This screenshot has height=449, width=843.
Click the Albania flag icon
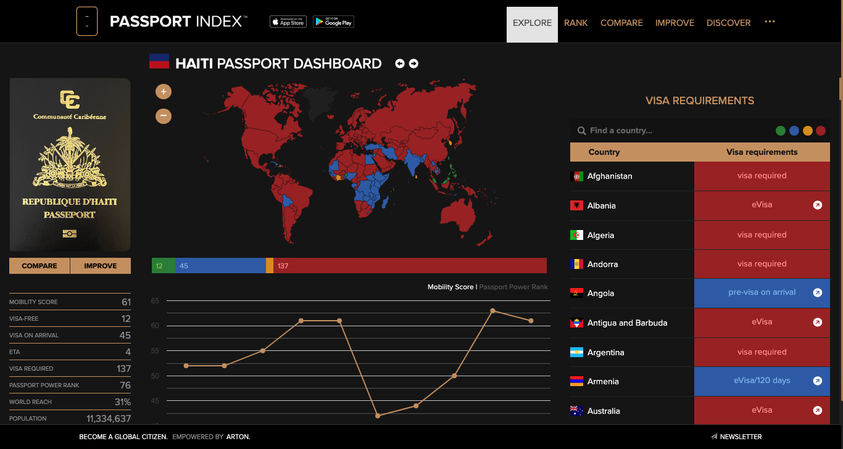click(577, 205)
